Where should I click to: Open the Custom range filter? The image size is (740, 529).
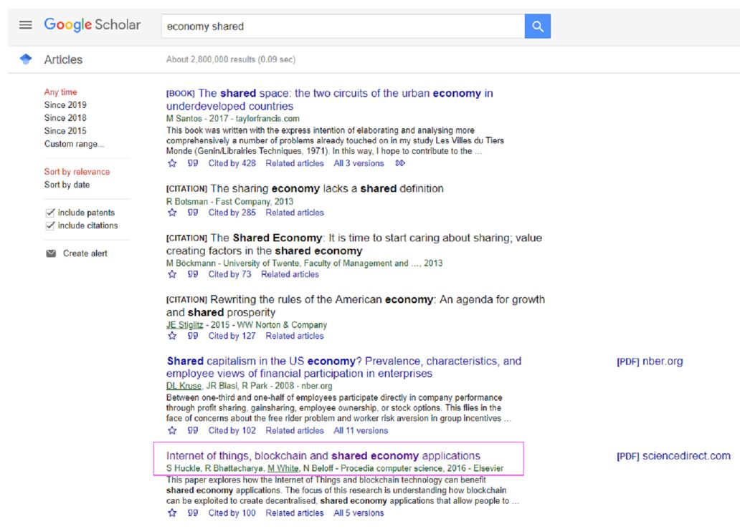click(x=74, y=144)
